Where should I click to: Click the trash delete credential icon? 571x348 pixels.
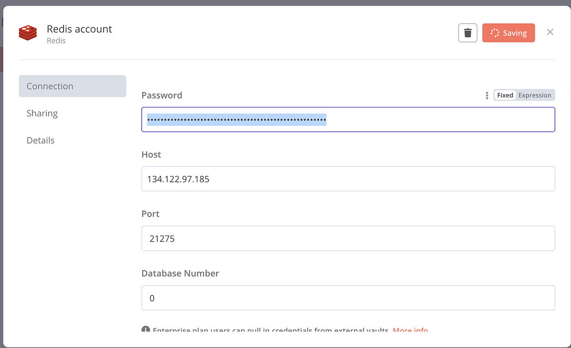pos(468,33)
